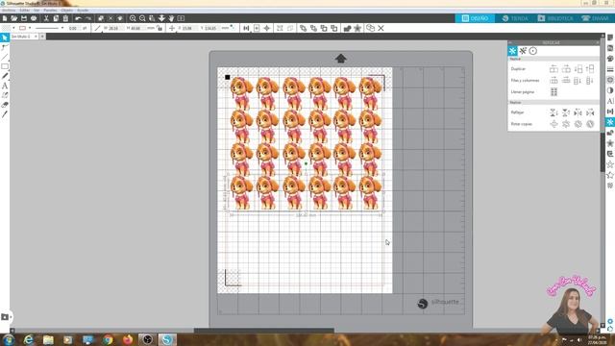
Task: Open Internet Explorer from the taskbar
Action: coord(29,339)
